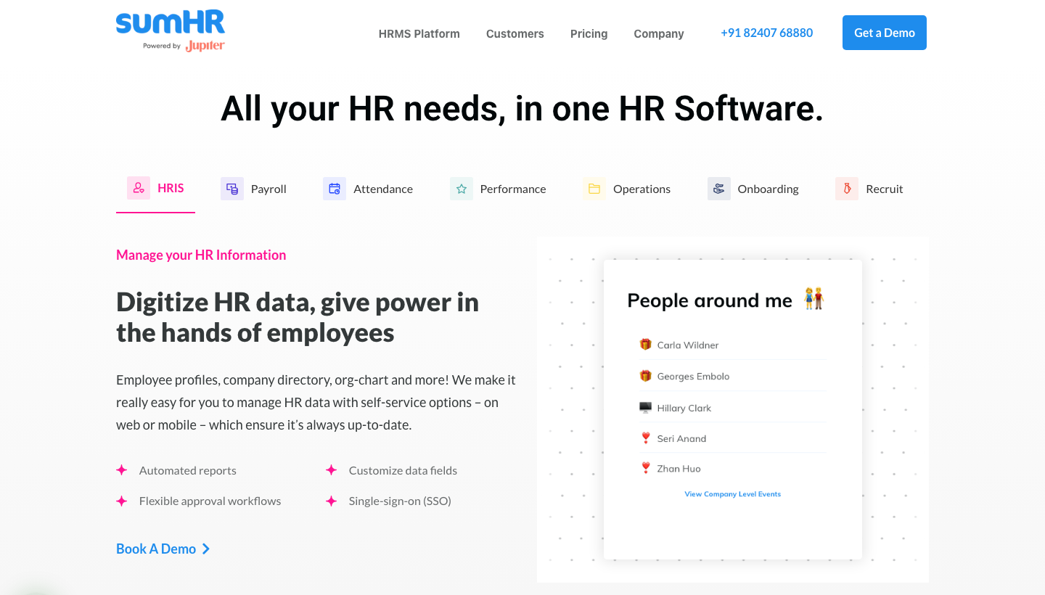Click the Automated reports feature text
Viewport: 1045px width, 595px height.
pyautogui.click(x=188, y=470)
